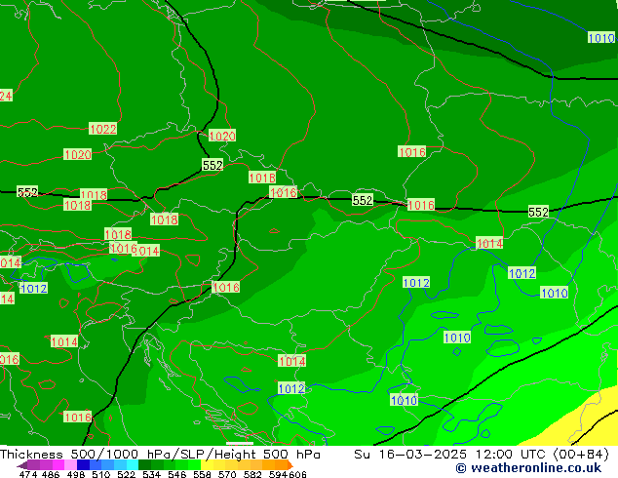The height and width of the screenshot is (478, 618).
Task: Click the 552 label at left edge
Action: coord(27,192)
